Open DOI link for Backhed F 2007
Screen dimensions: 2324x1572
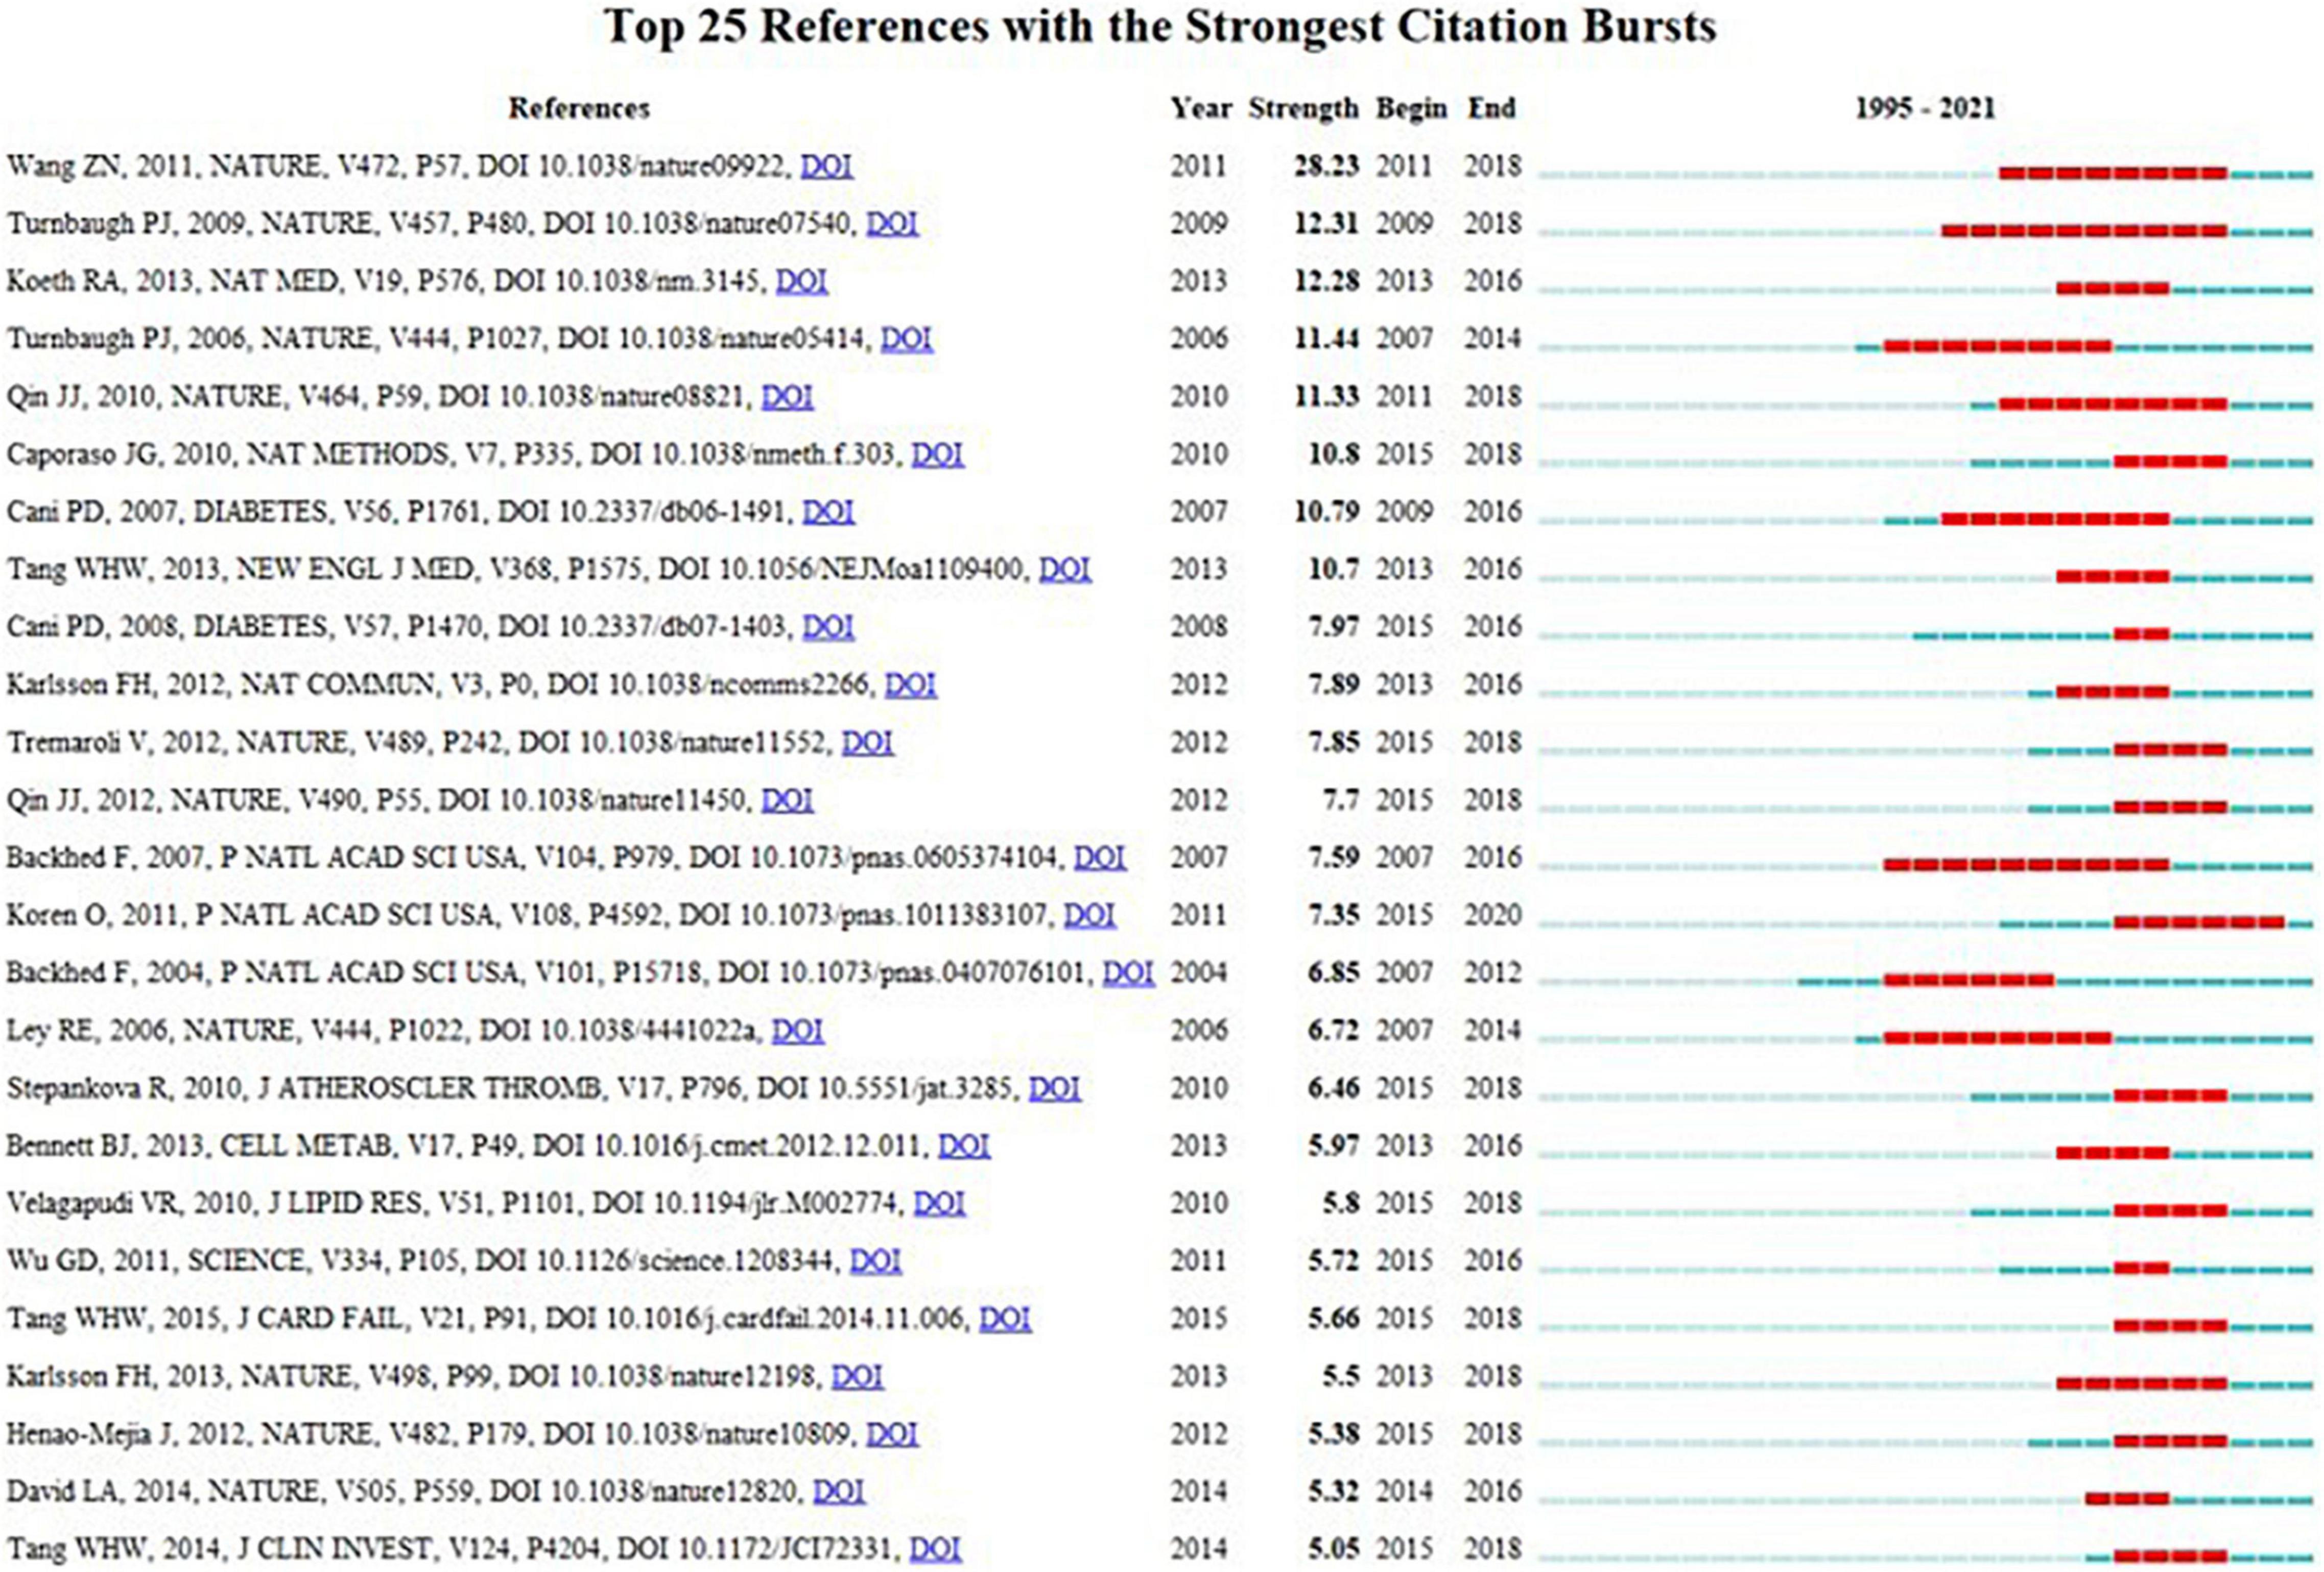pos(1100,857)
